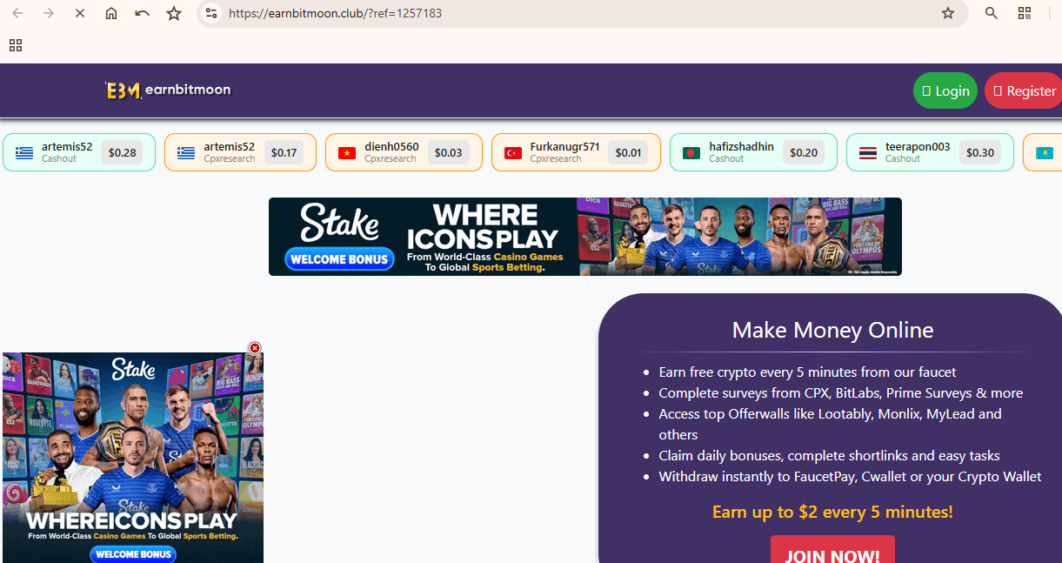The image size is (1062, 563).
Task: Click the Login button
Action: [945, 90]
